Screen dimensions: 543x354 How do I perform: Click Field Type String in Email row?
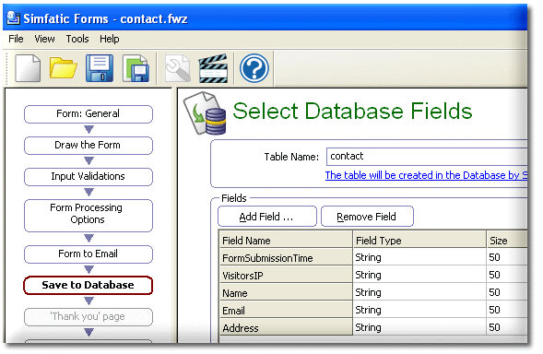(419, 310)
